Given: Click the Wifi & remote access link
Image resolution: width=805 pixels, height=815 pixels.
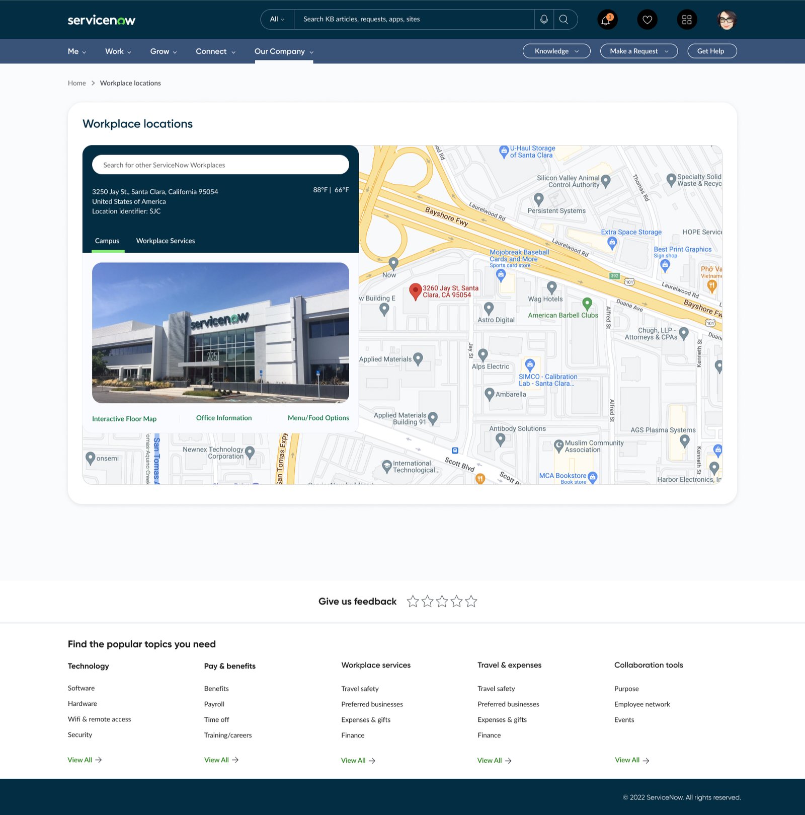Looking at the screenshot, I should tap(100, 719).
